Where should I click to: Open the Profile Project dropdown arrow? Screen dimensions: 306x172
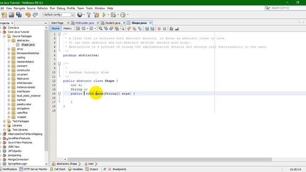(x=128, y=15)
